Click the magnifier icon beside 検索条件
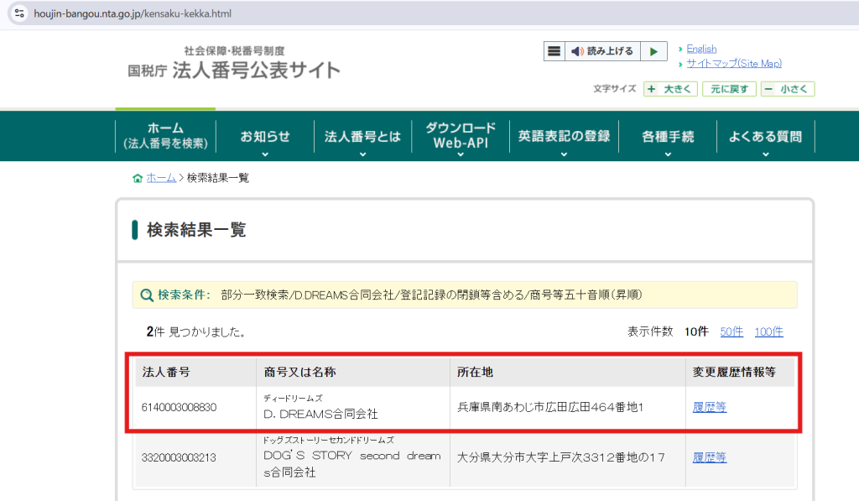Screen dimensions: 859x501 [x=146, y=295]
